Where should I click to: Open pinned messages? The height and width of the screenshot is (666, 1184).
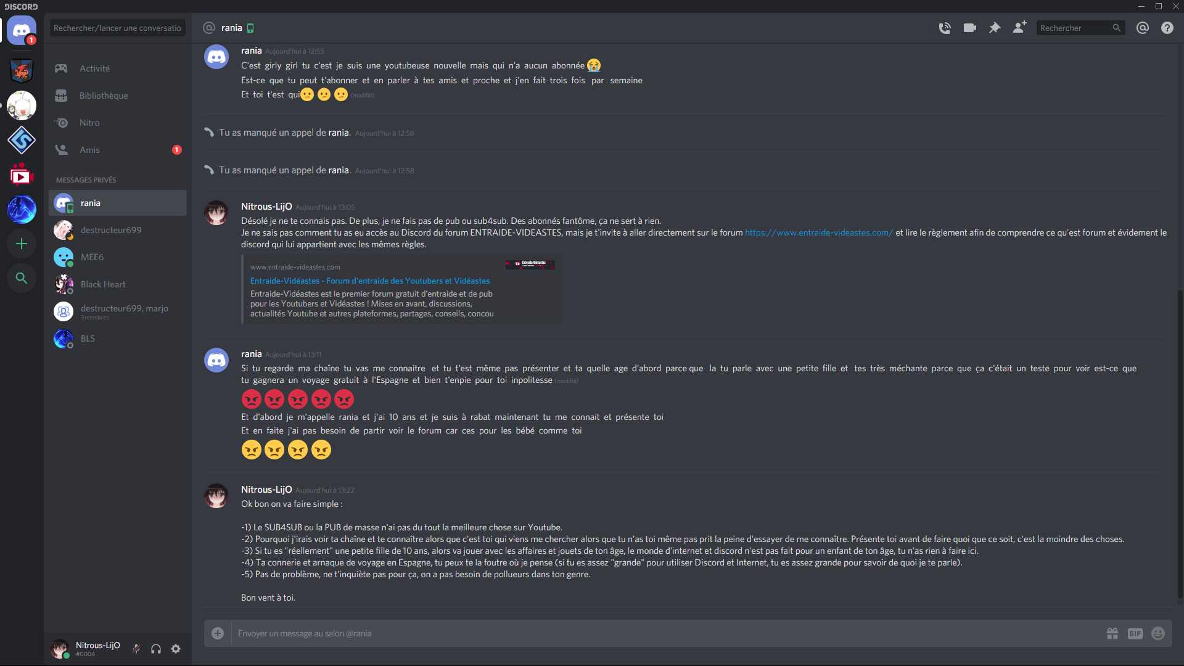994,28
